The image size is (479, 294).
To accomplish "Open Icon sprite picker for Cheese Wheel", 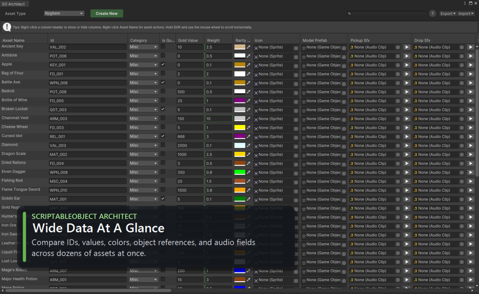I will tap(296, 128).
